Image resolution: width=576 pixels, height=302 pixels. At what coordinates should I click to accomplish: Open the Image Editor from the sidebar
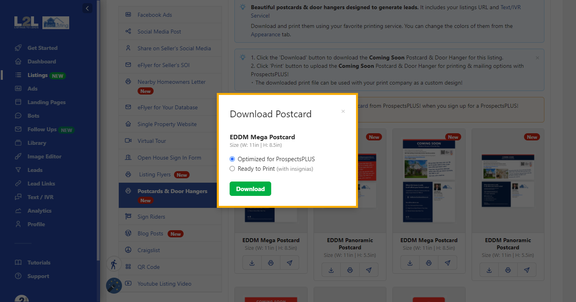click(x=44, y=156)
